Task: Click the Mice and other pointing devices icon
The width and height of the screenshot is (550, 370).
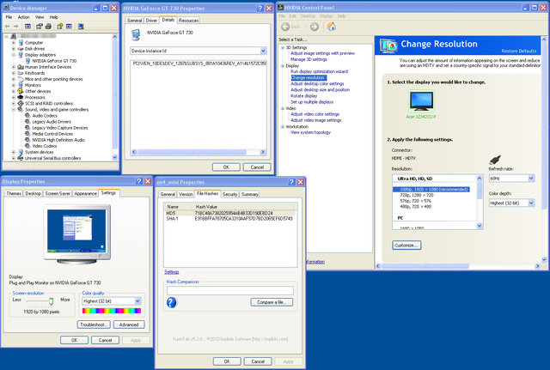Action: click(21, 79)
